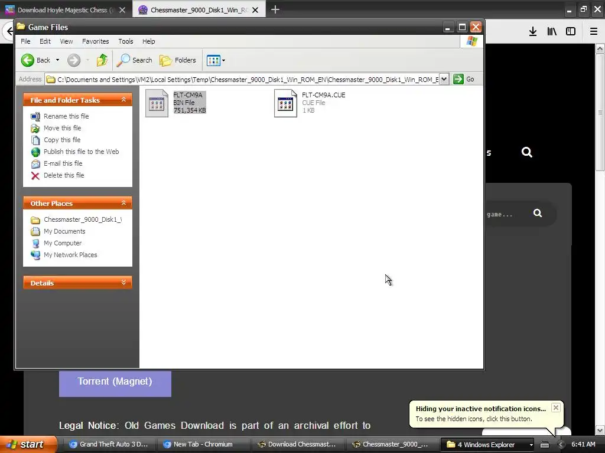Expand the Address bar dropdown arrow

(x=444, y=80)
